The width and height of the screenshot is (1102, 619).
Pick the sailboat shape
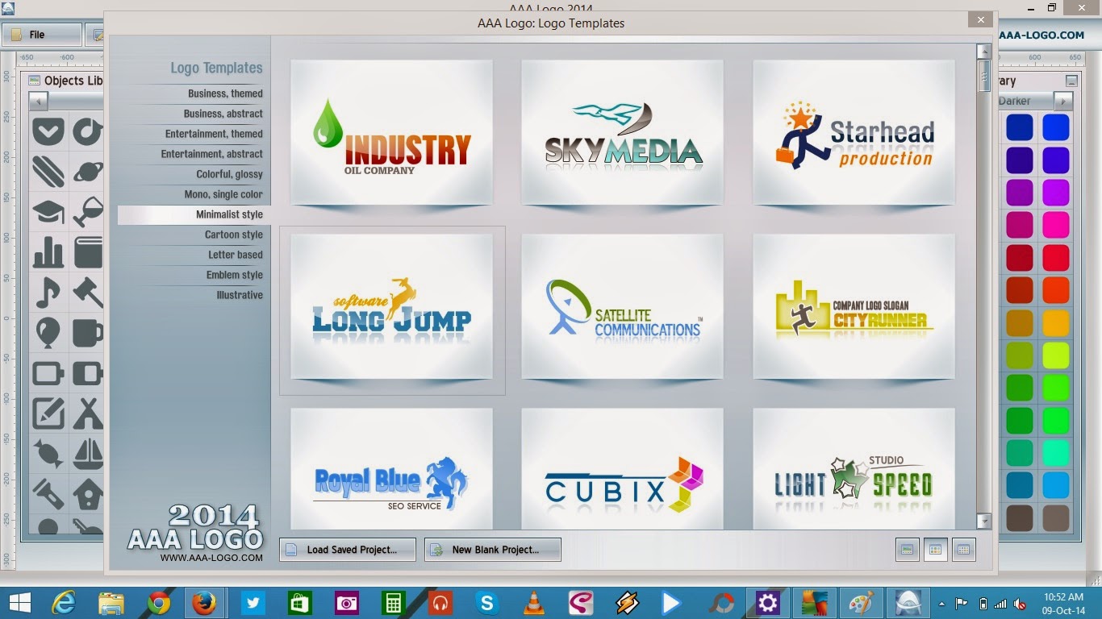pyautogui.click(x=88, y=454)
